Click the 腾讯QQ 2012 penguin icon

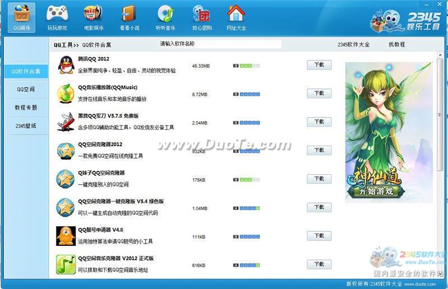pos(66,65)
